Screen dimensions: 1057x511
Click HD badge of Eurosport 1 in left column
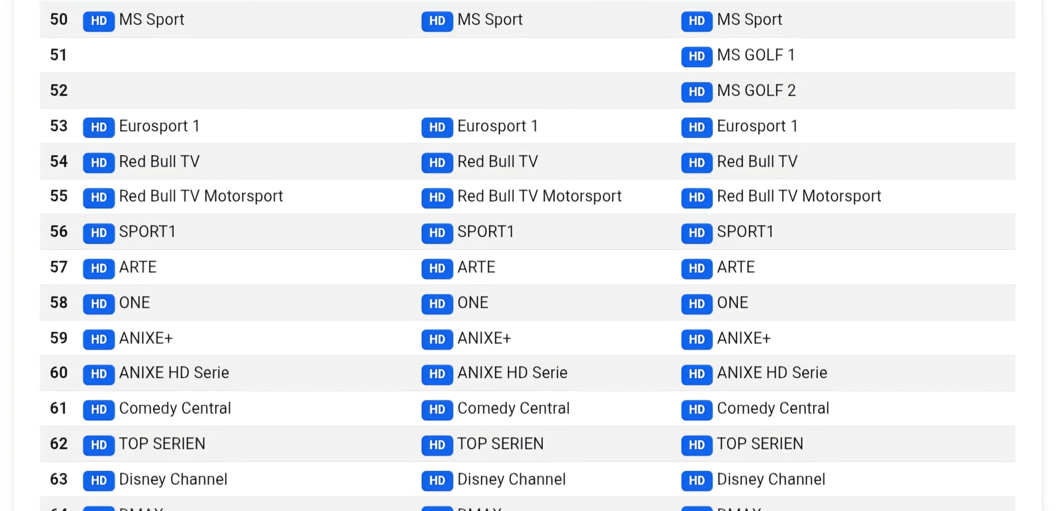[99, 127]
